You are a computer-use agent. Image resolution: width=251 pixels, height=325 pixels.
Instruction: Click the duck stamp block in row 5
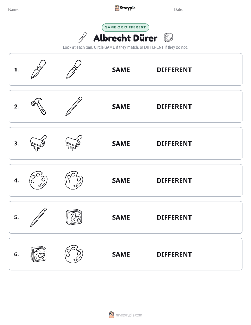pos(74,217)
